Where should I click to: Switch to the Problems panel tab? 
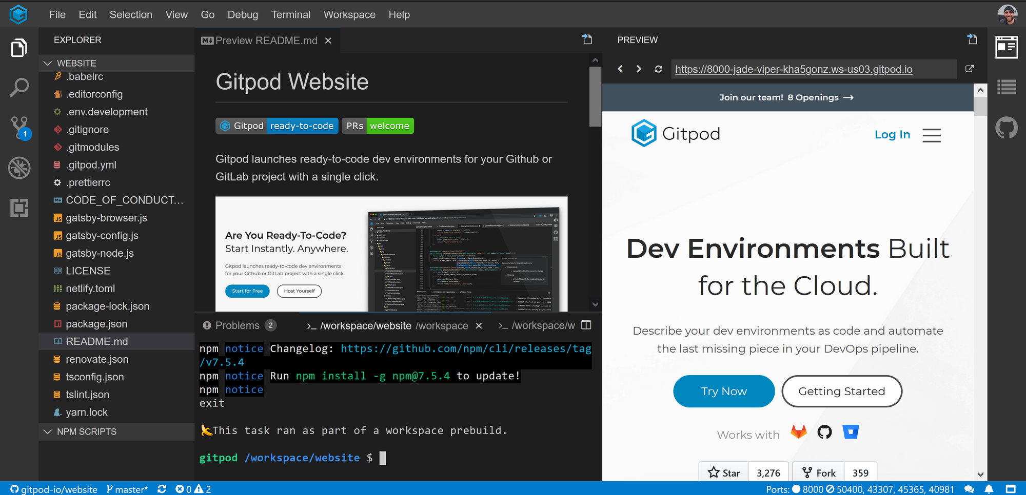[x=239, y=325]
